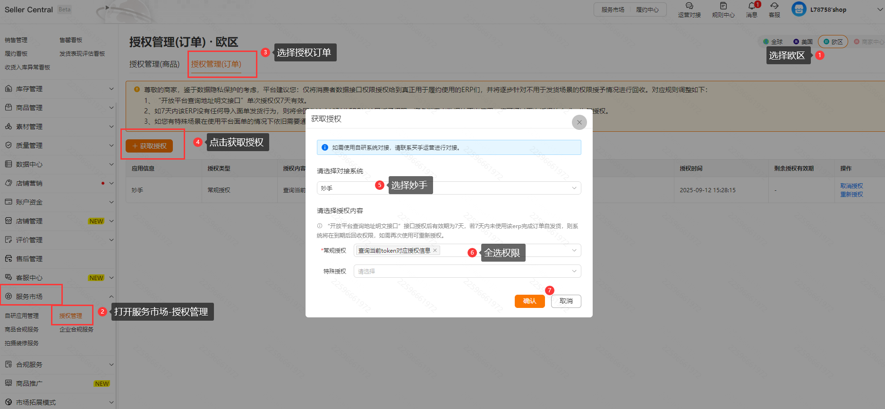Screen dimensions: 885x409
Task: Open the 请选择对接系统 dropdown showing 妙手
Action: [x=449, y=188]
